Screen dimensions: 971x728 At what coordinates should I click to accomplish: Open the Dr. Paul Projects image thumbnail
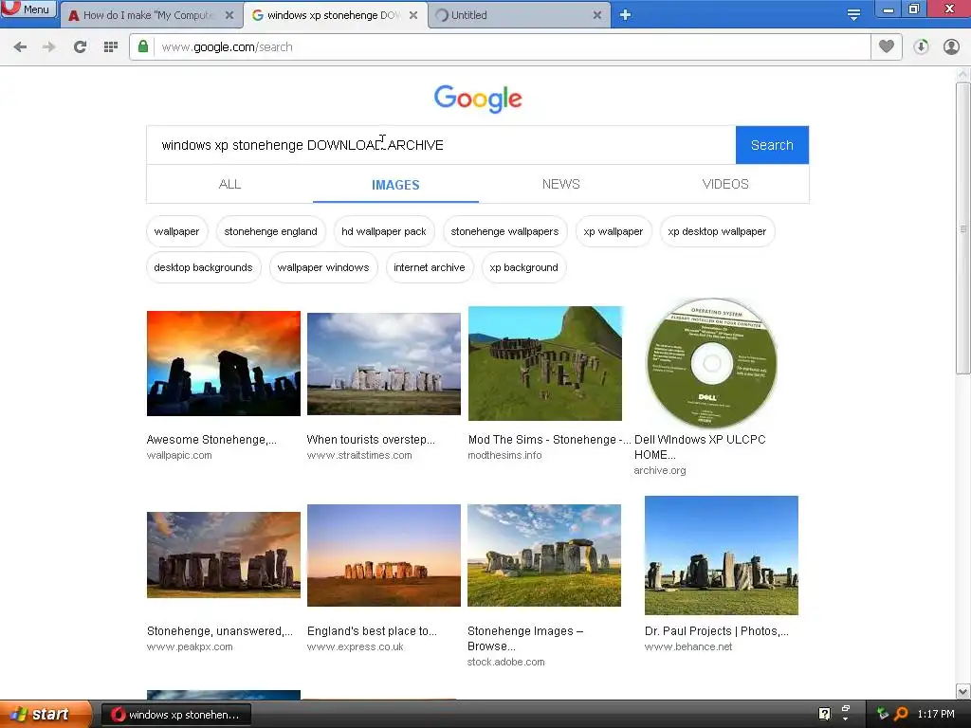tap(722, 555)
